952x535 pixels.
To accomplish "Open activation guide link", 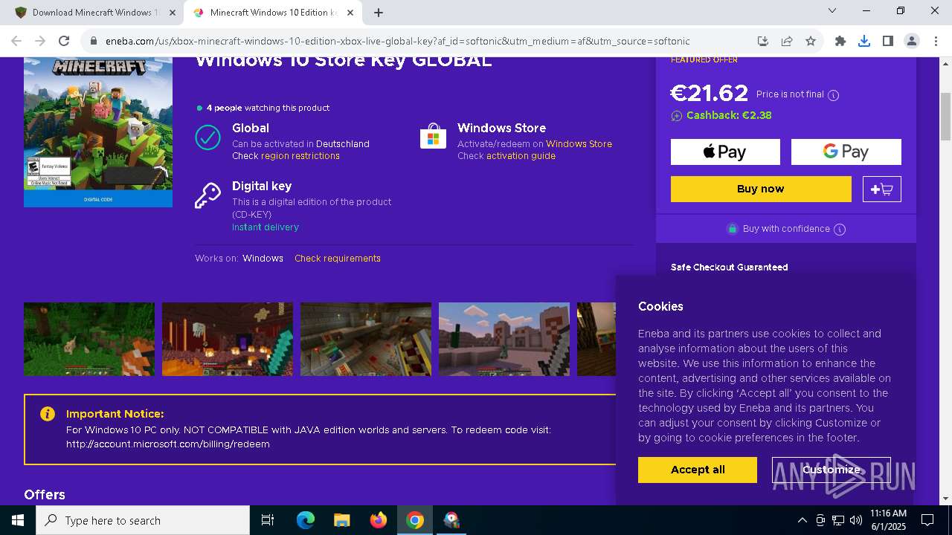I will (x=521, y=156).
